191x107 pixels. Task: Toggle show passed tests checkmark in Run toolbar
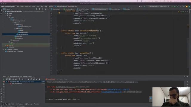click(7, 79)
